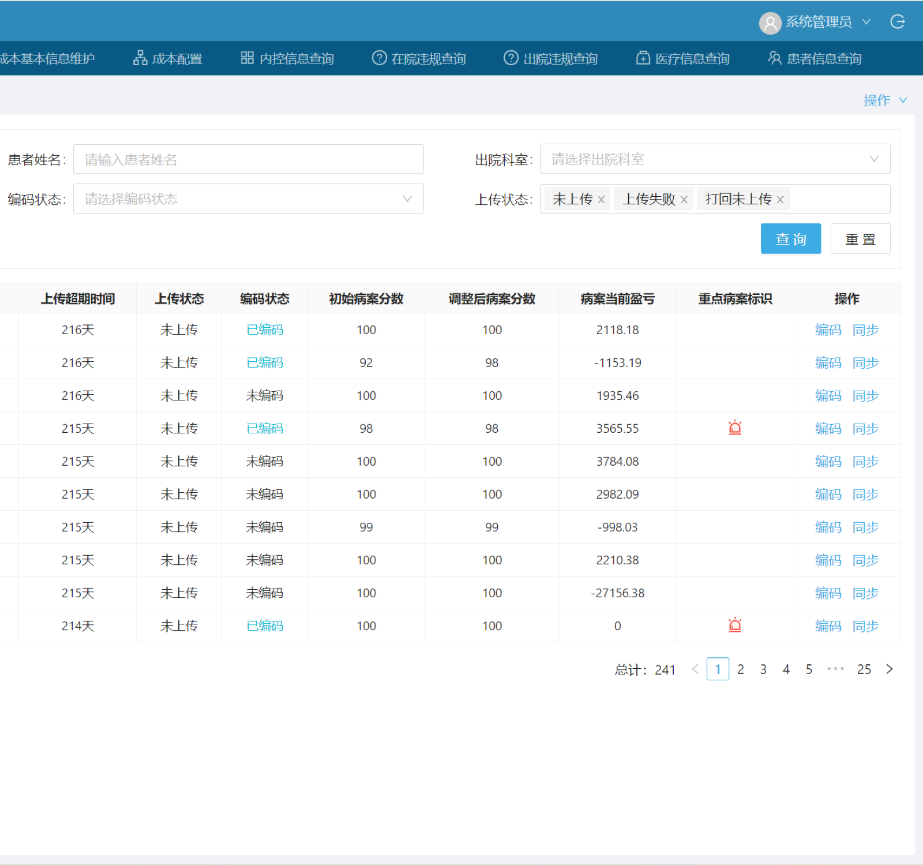The width and height of the screenshot is (923, 865).
Task: Click 编码 link in the -27156.38 row
Action: click(828, 593)
